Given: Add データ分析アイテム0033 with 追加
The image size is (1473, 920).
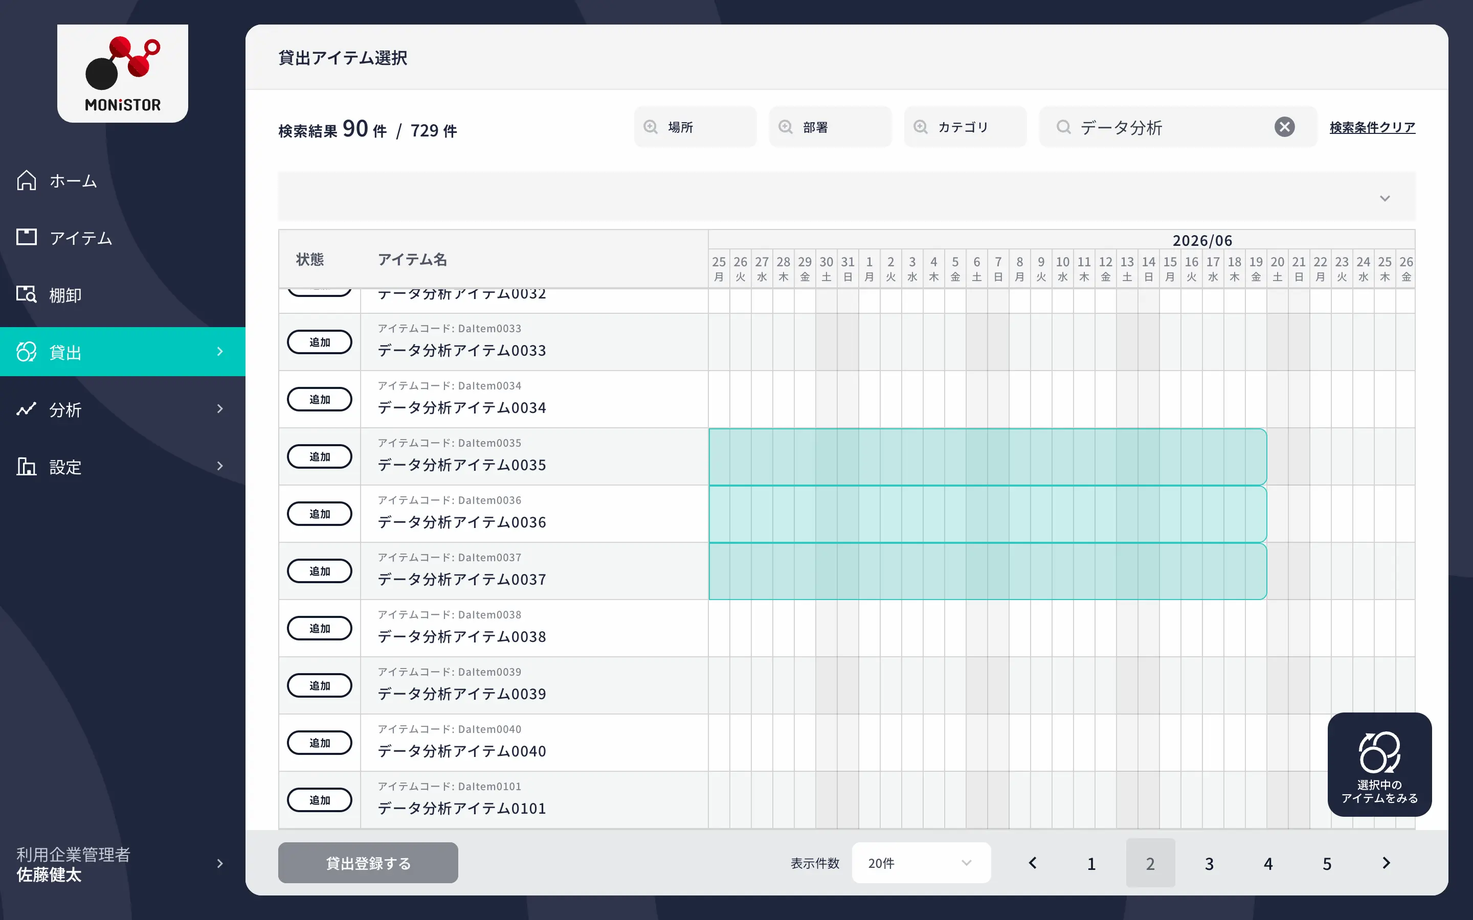Looking at the screenshot, I should (320, 342).
